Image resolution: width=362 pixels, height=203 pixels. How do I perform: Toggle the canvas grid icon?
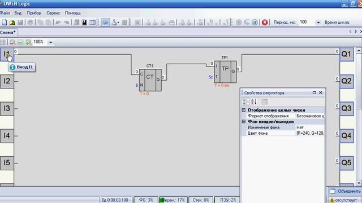click(x=3, y=42)
